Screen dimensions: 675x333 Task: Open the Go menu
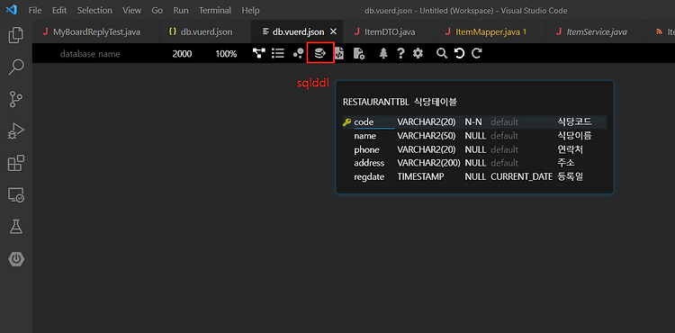click(157, 10)
